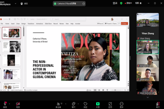Click the zoom out minus button

(110, 90)
